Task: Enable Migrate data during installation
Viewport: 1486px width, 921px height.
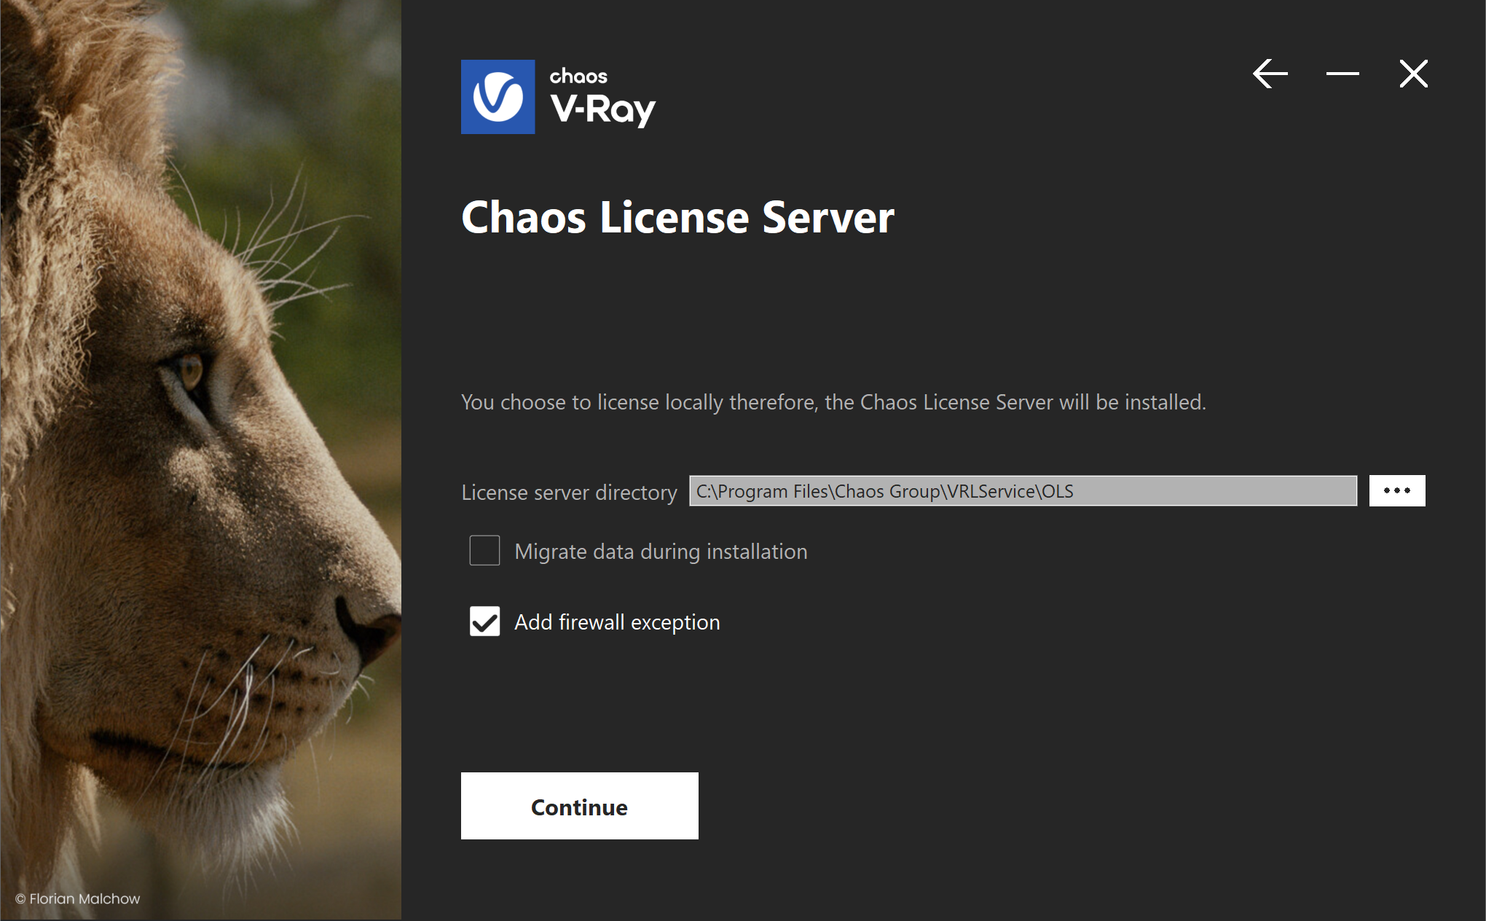Action: coord(484,551)
